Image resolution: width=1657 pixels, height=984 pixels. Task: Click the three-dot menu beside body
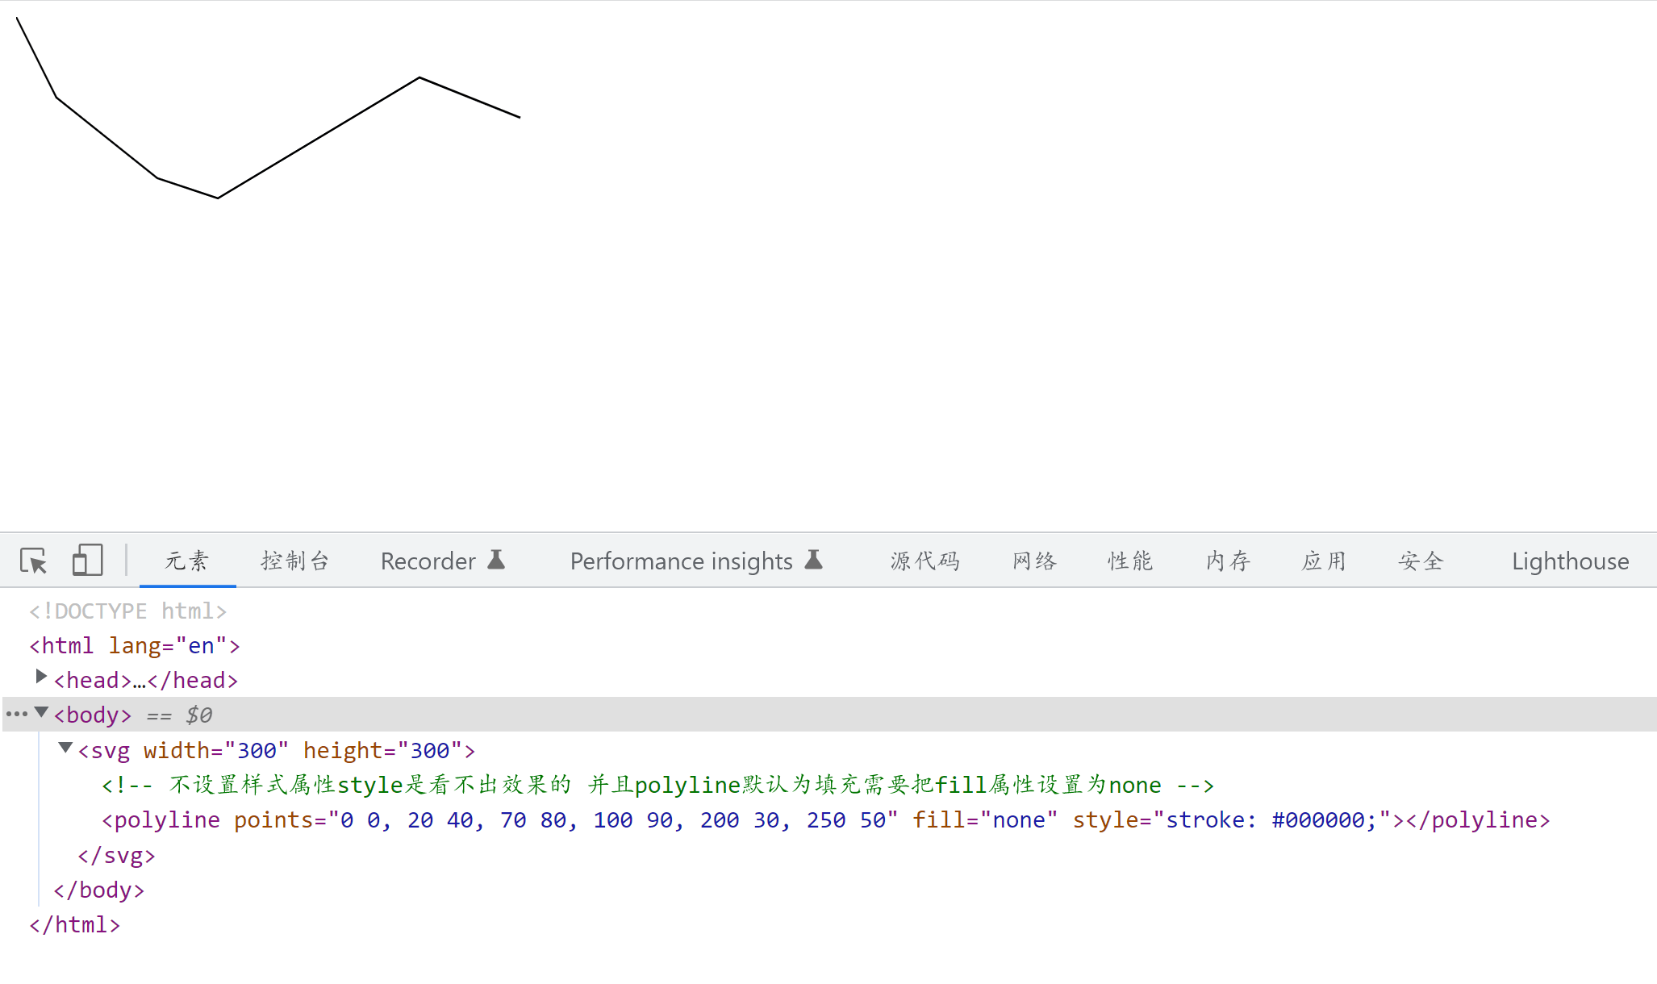coord(16,714)
